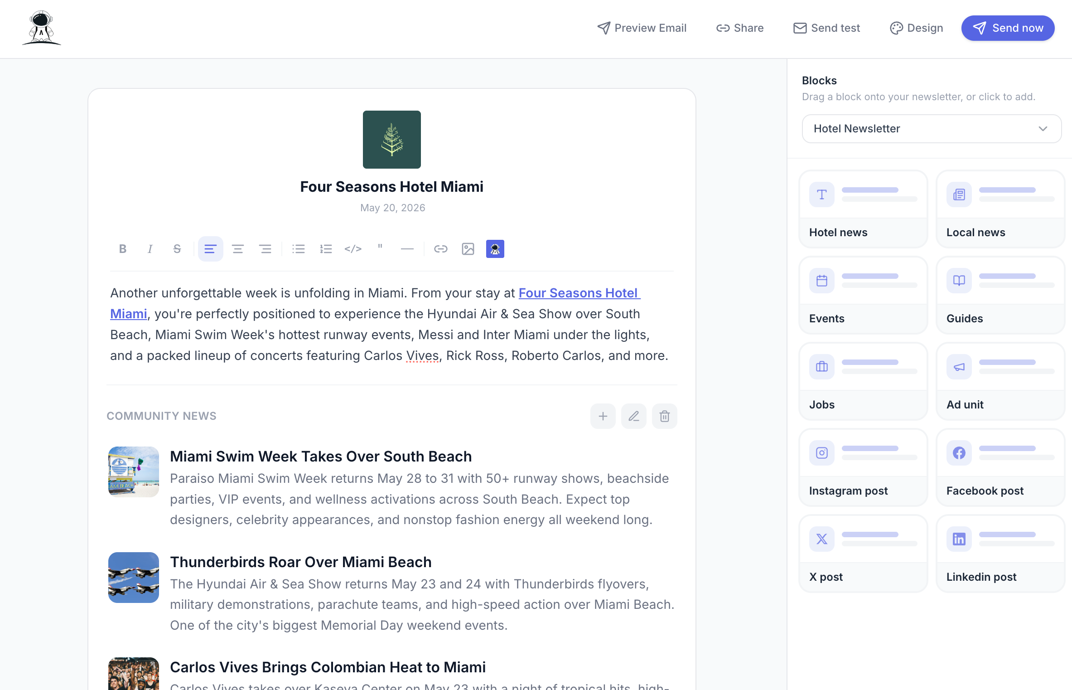1072x690 pixels.
Task: Add a Facebook post block
Action: (x=1000, y=467)
